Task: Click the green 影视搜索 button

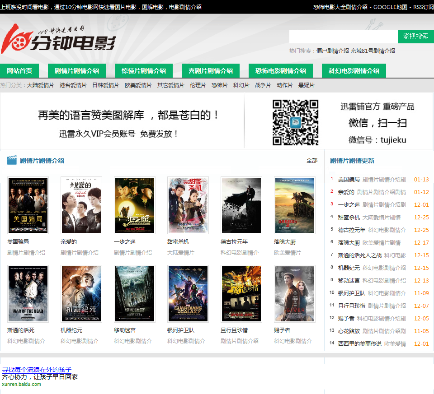Action: 416,37
